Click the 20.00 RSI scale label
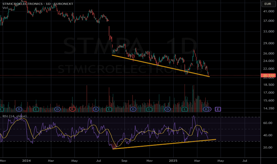This screenshot has height=164, width=277. pyautogui.click(x=267, y=147)
